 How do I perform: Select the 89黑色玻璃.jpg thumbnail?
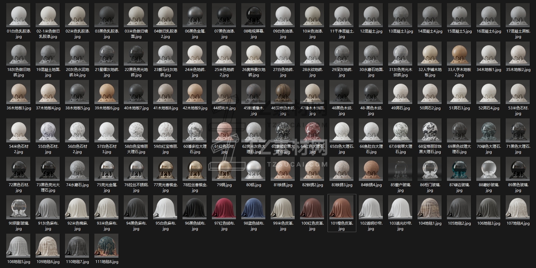point(518,169)
